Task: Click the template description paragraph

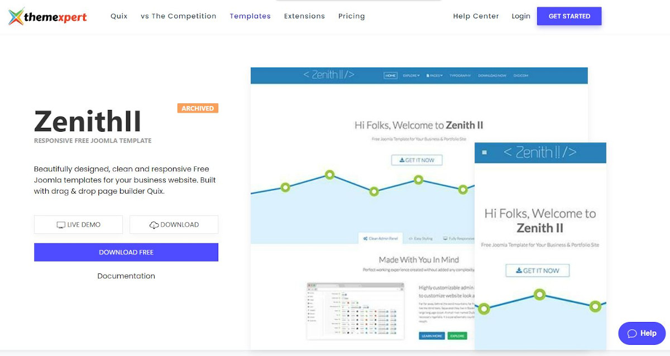Action: click(x=125, y=180)
